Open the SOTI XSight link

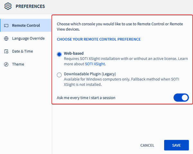click(x=95, y=64)
